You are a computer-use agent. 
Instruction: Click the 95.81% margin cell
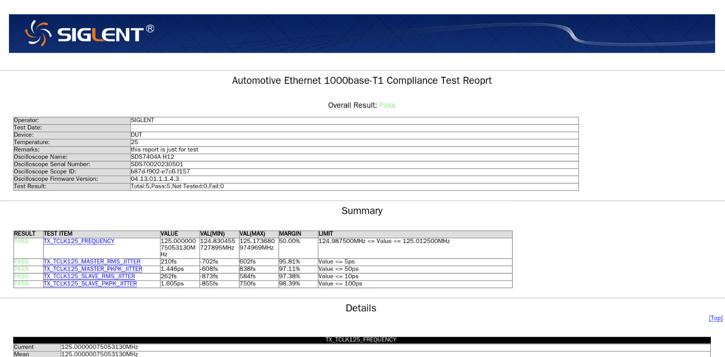click(x=289, y=262)
